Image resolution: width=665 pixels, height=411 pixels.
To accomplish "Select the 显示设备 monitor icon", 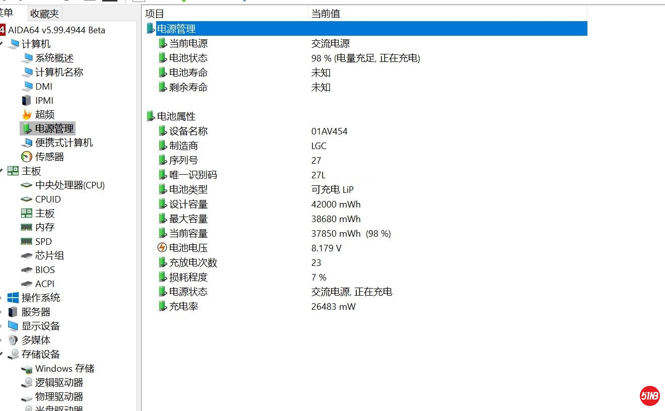I will 13,326.
